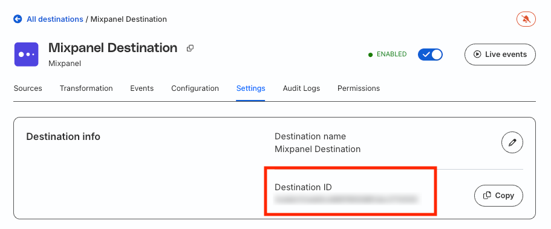Screen dimensions: 551x229
Task: Select the Settings tab
Action: [250, 88]
